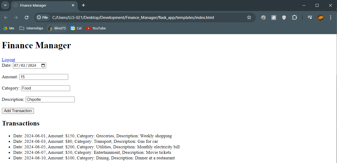View site information File icon

point(42,18)
